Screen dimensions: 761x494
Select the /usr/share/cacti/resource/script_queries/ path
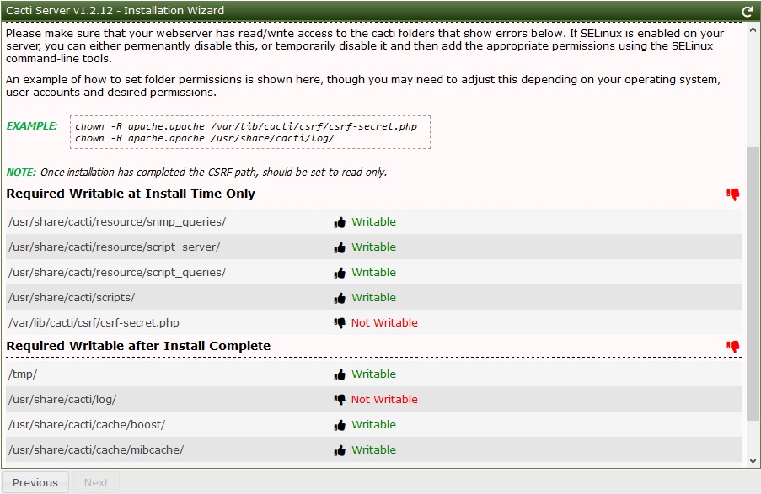[117, 273]
